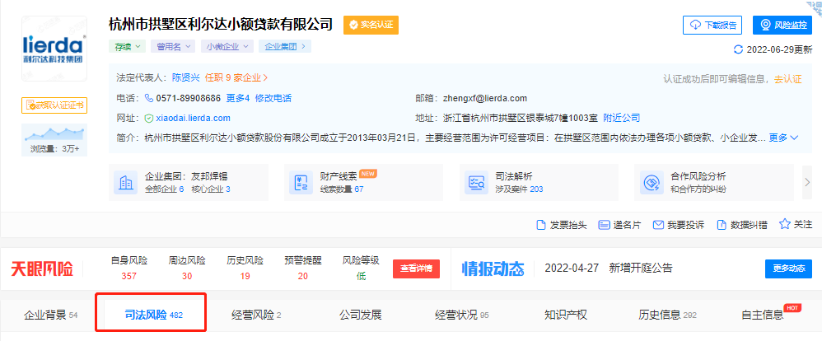The image size is (822, 341).
Task: Switch to 企业背景 tab
Action: pos(50,315)
